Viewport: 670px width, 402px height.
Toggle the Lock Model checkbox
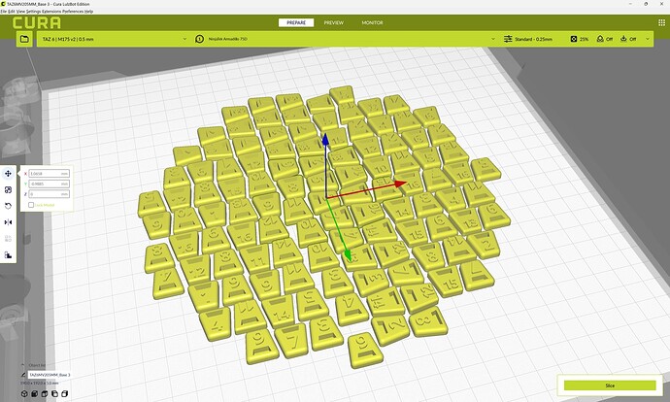tap(31, 205)
